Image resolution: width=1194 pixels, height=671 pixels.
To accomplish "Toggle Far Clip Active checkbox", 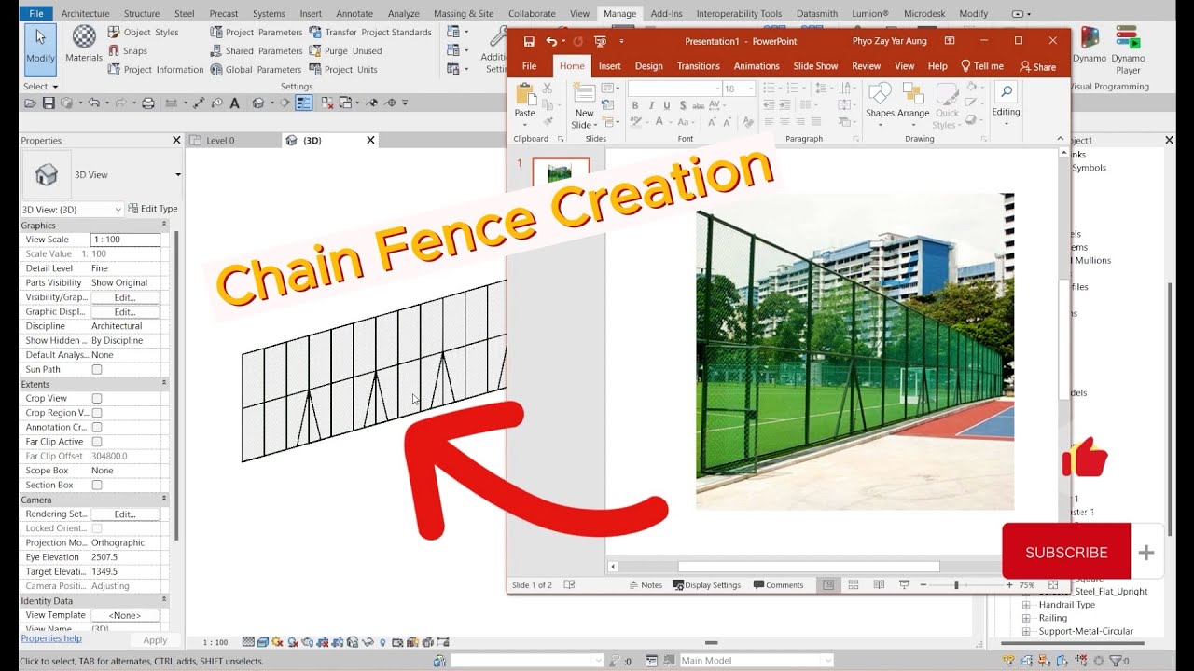I will [x=97, y=442].
